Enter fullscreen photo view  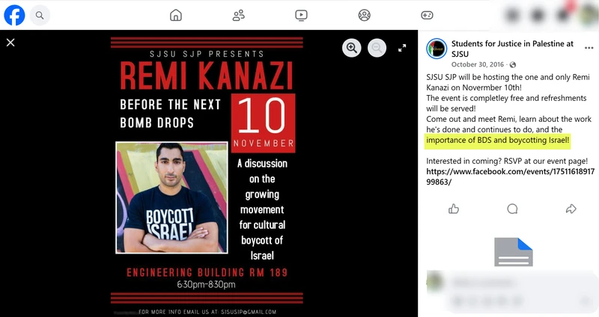pos(402,48)
